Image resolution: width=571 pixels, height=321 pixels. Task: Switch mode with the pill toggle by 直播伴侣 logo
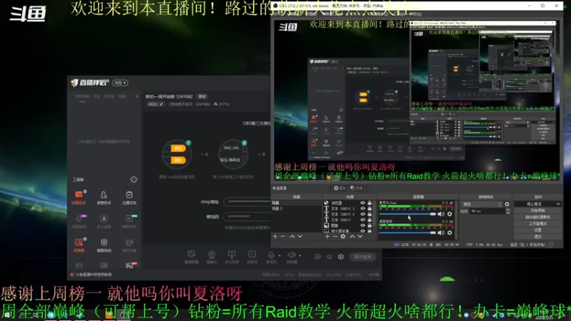tap(120, 83)
